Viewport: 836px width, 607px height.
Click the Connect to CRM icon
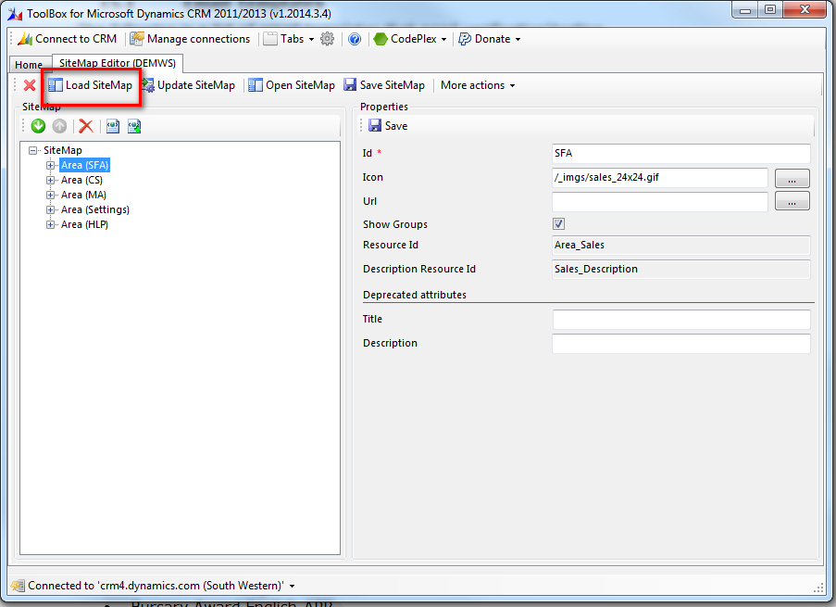25,39
